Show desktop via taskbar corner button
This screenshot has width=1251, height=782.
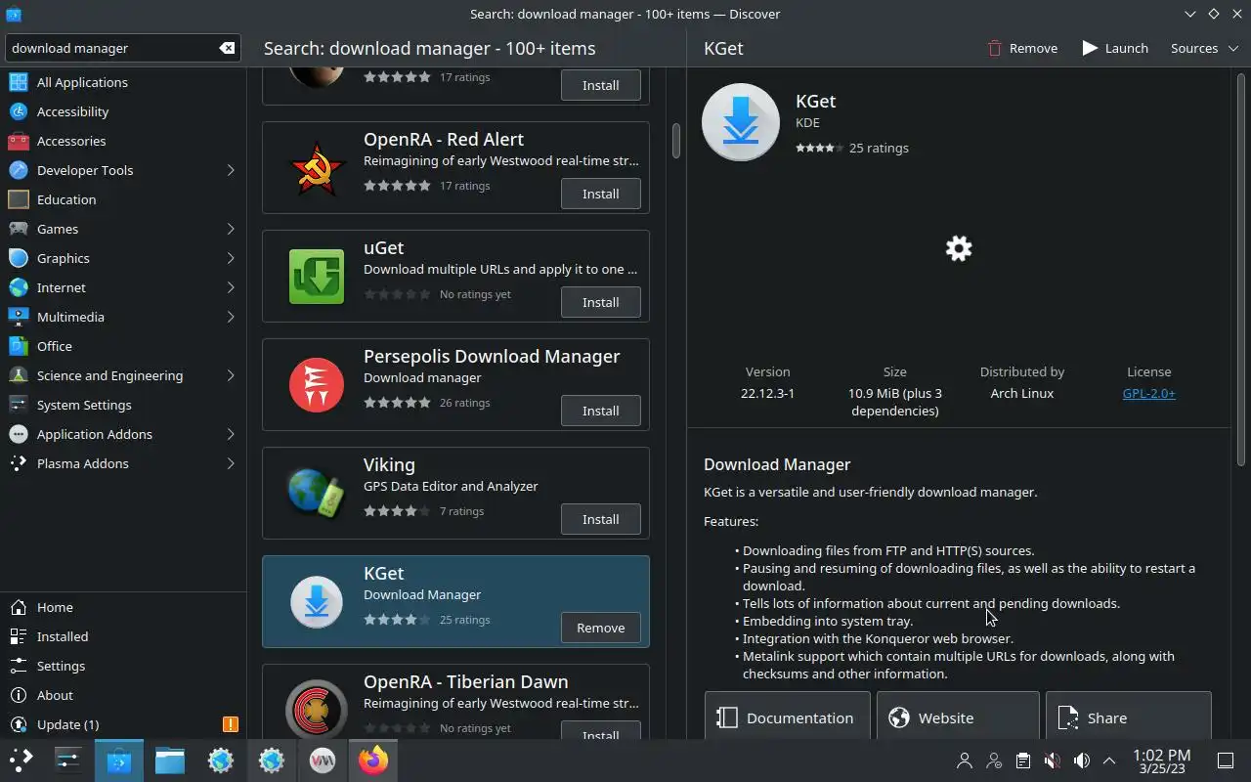click(x=1226, y=760)
